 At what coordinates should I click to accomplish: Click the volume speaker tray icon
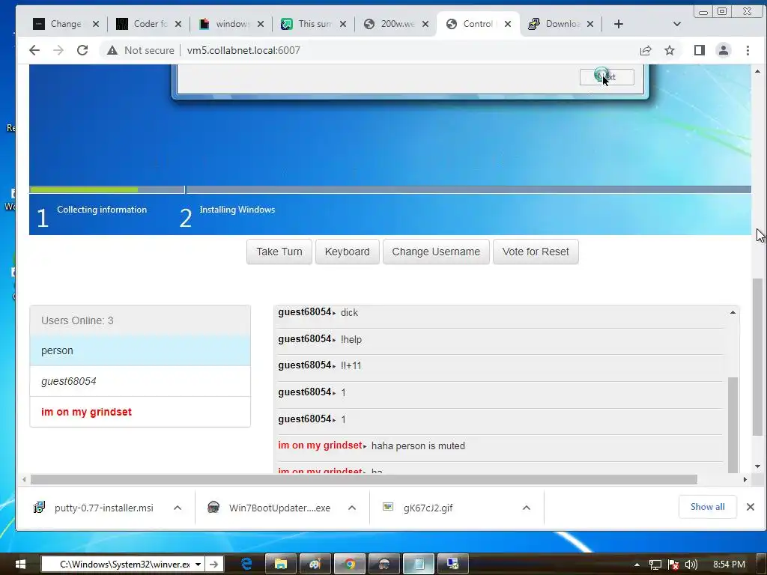pyautogui.click(x=691, y=565)
